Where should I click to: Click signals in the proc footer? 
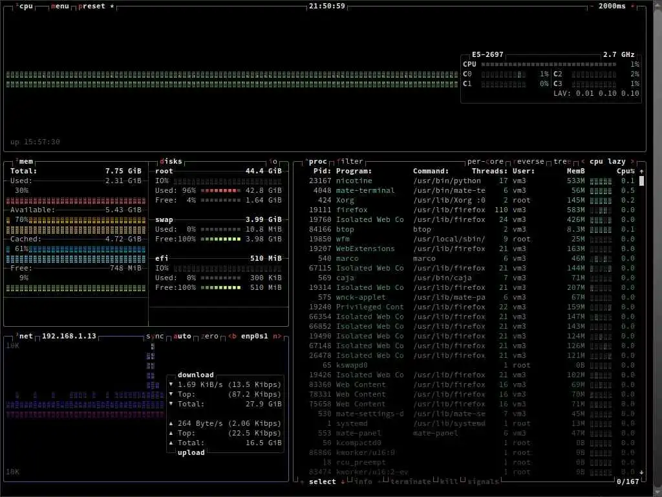coord(483,481)
